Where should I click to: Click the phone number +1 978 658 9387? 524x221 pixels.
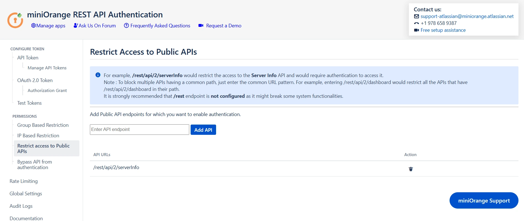tap(439, 23)
